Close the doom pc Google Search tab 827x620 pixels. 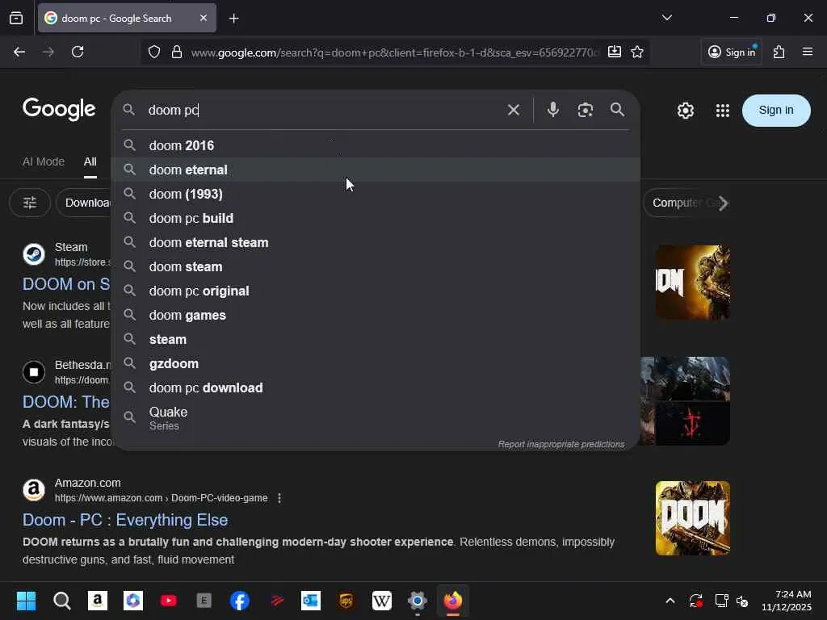tap(204, 18)
